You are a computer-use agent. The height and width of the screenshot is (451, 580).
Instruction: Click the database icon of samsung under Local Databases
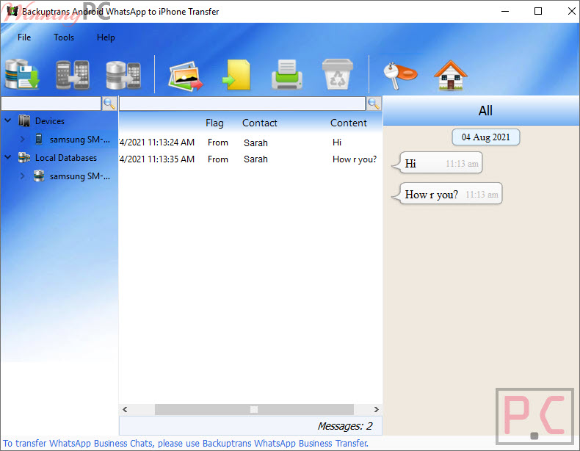coord(39,176)
